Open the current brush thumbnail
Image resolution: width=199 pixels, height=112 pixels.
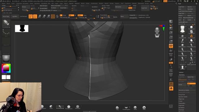pyautogui.click(x=6, y=23)
